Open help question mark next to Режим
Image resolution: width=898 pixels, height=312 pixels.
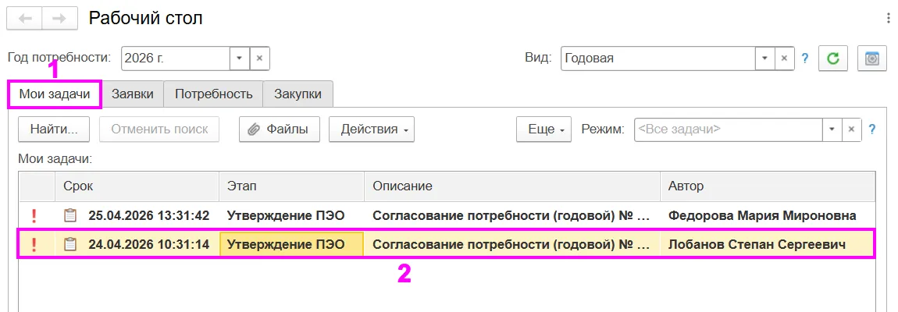871,129
